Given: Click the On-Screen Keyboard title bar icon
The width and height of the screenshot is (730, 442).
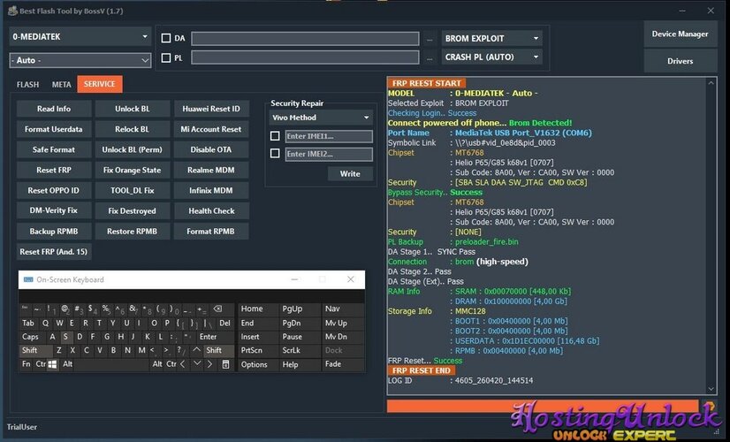Looking at the screenshot, I should pos(28,279).
